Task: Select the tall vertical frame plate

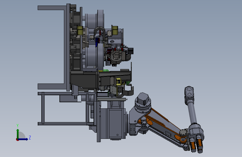Action: click(x=68, y=47)
